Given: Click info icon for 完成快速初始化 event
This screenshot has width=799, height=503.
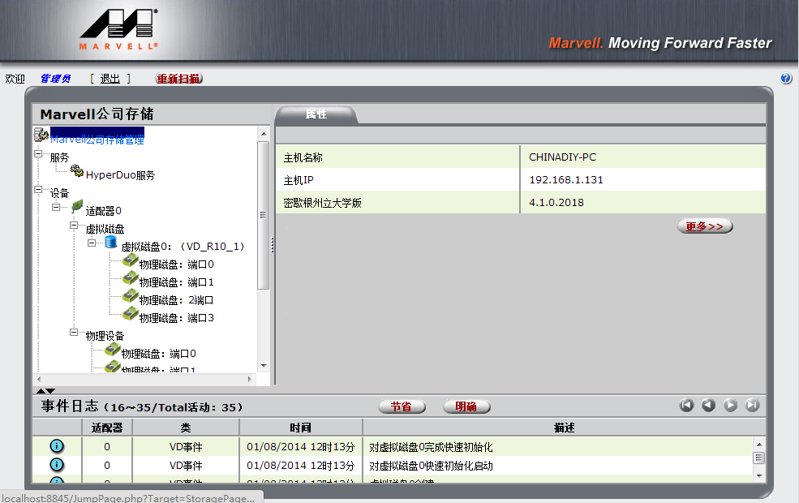Looking at the screenshot, I should (x=57, y=446).
